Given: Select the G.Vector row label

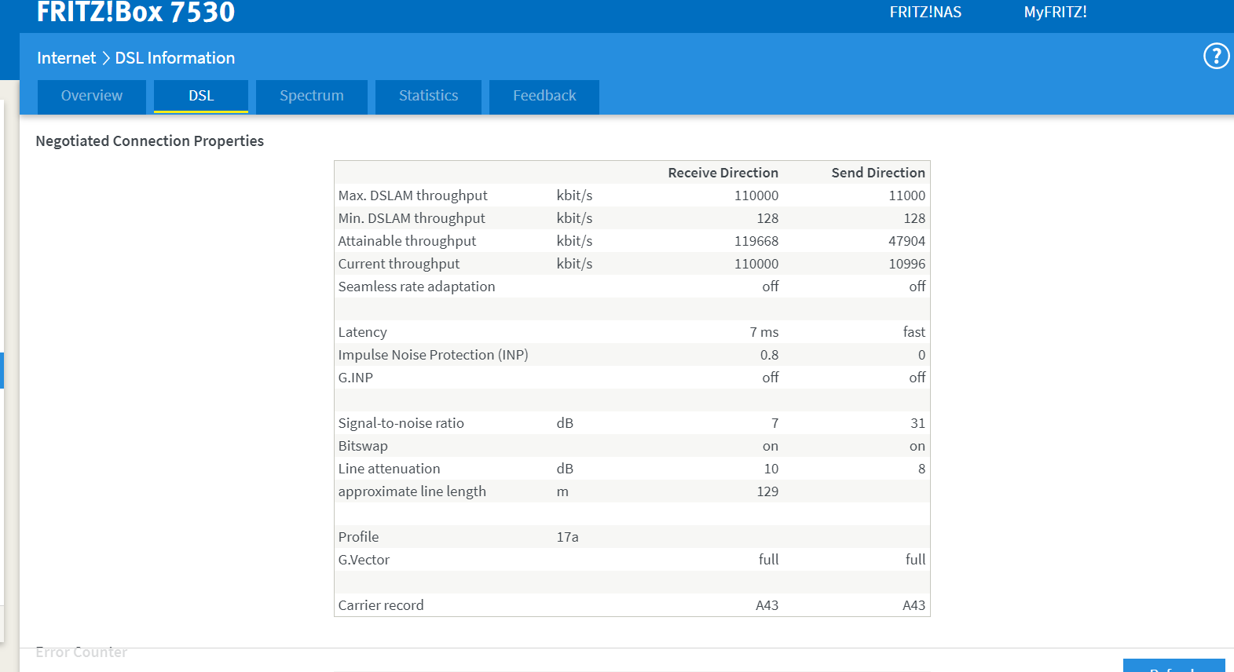Looking at the screenshot, I should pos(364,560).
